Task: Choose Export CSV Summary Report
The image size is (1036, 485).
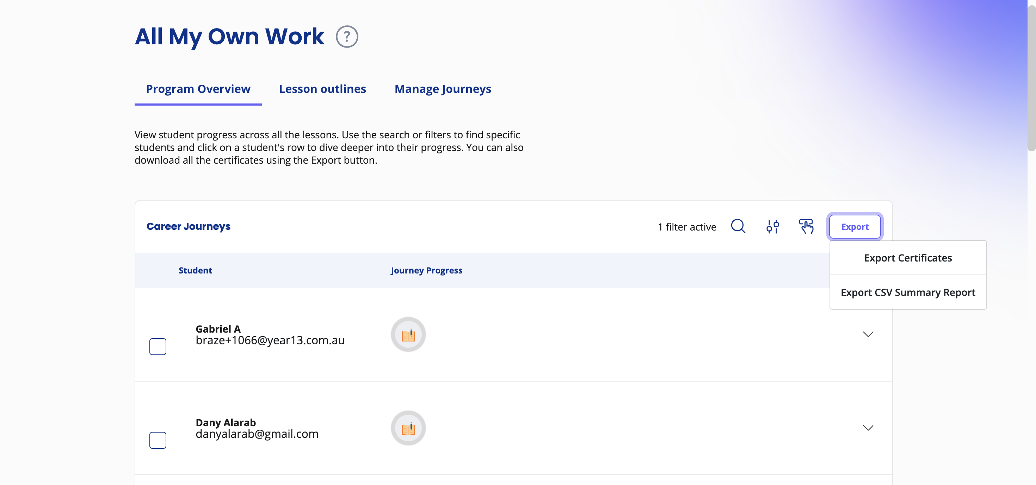Action: coord(908,292)
